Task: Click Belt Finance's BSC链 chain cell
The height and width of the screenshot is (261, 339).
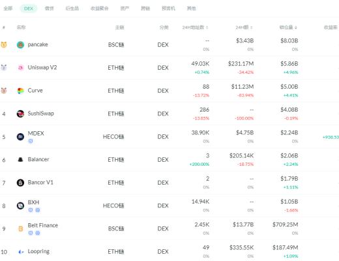Action: pos(116,229)
